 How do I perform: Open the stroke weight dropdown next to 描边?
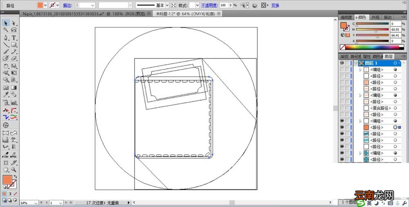92,5
